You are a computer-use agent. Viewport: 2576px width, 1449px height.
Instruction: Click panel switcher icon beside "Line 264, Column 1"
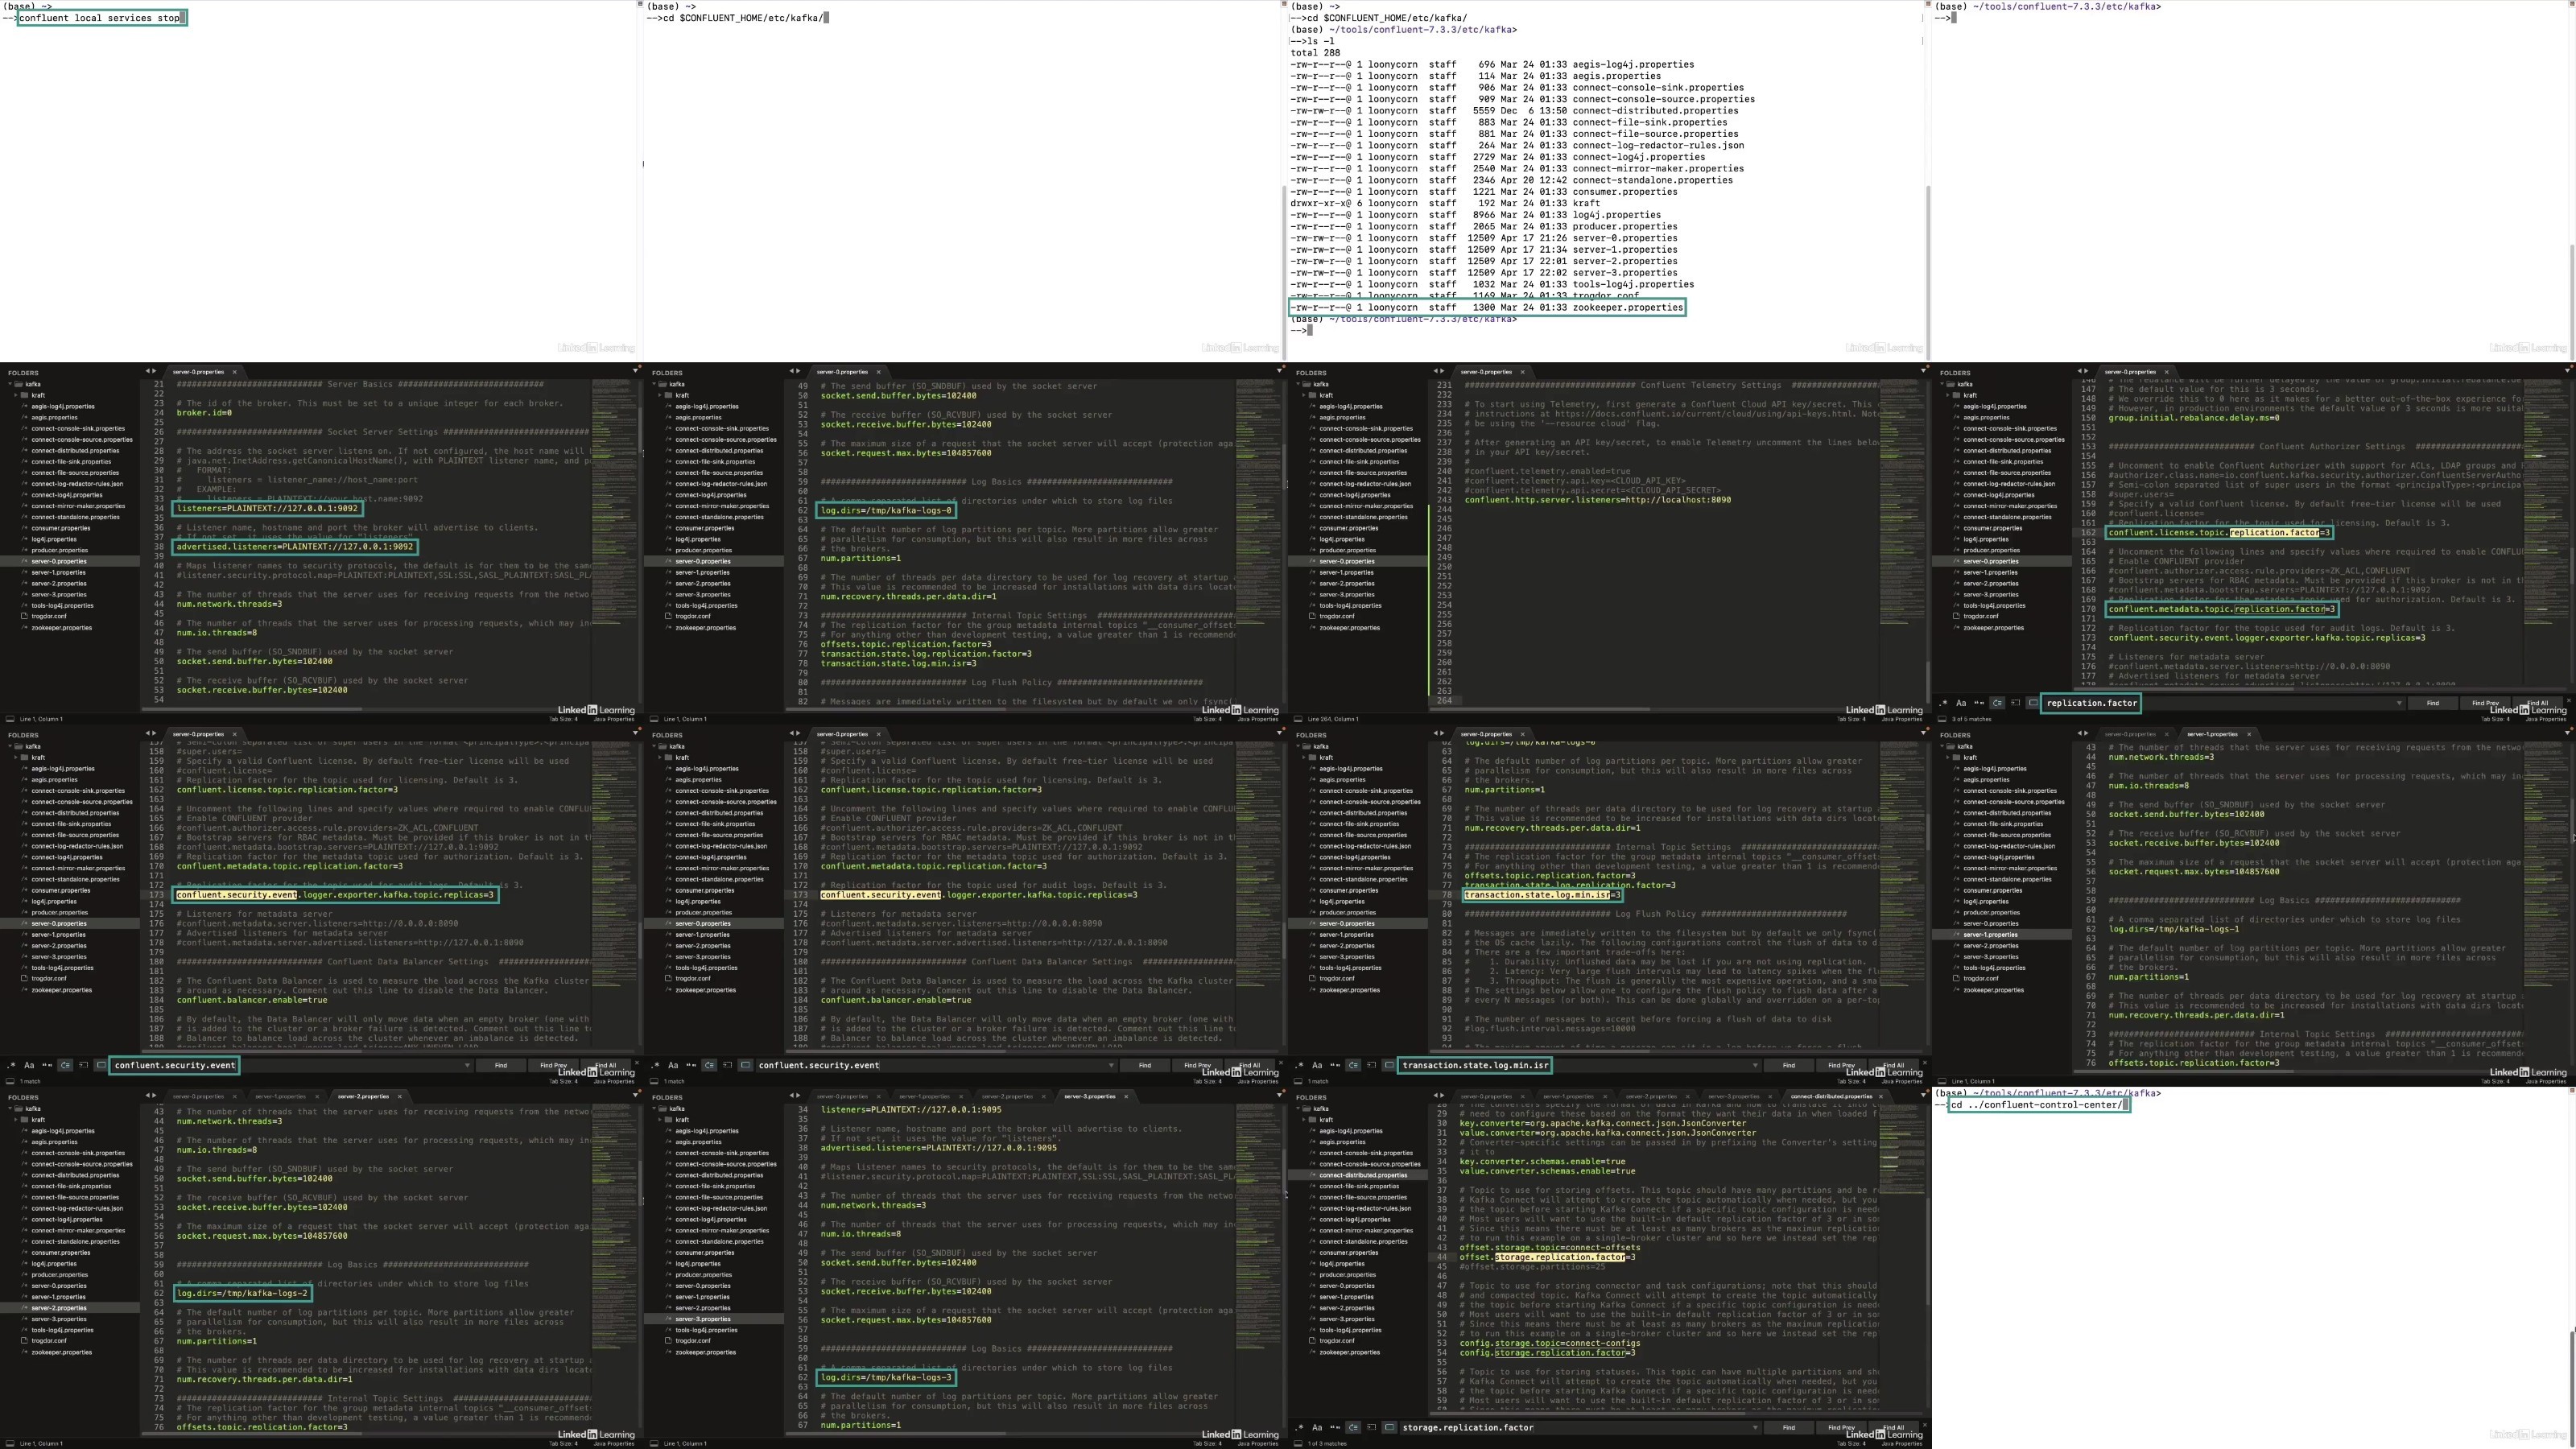[1298, 719]
